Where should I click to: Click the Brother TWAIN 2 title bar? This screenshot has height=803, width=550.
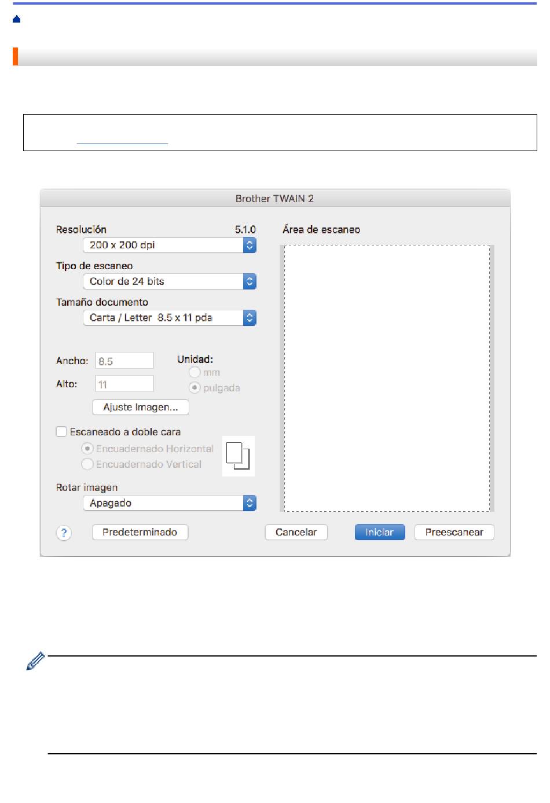pyautogui.click(x=275, y=199)
